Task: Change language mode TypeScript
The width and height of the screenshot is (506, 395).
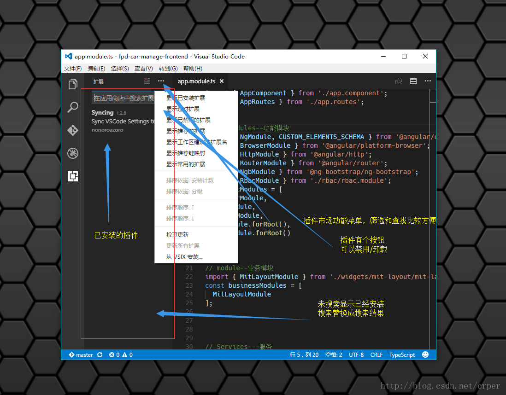Action: click(402, 354)
